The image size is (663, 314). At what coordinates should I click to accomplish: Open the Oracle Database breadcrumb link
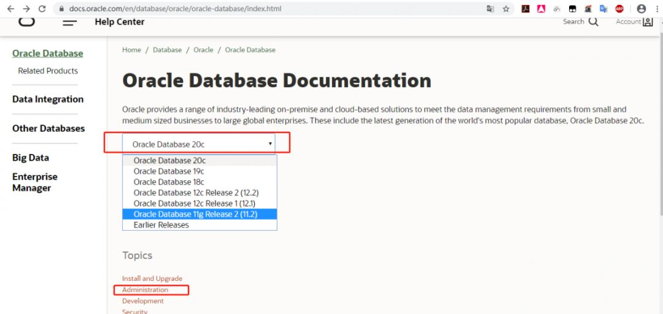pos(250,50)
